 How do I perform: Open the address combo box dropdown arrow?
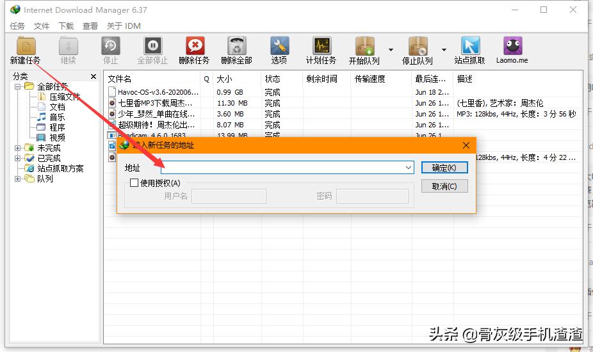pyautogui.click(x=409, y=168)
